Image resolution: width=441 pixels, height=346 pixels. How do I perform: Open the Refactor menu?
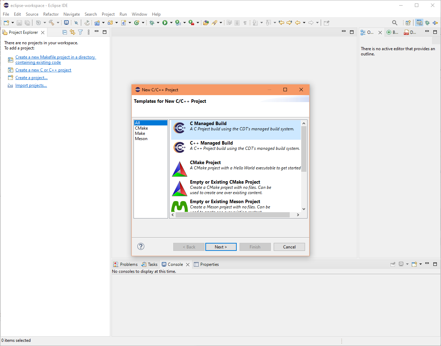click(x=51, y=14)
